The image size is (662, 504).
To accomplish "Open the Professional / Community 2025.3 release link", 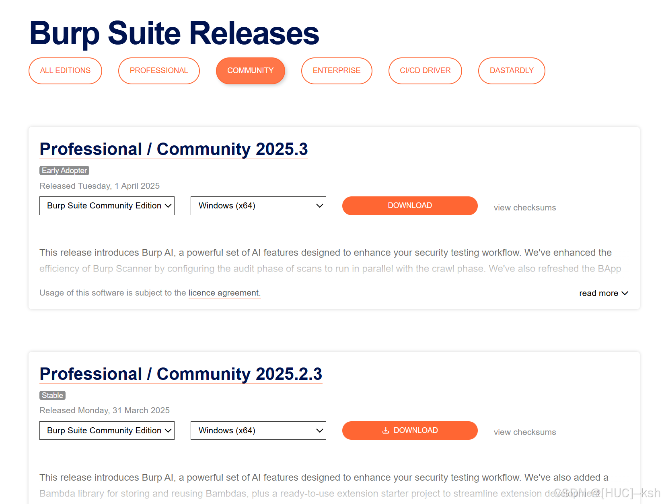I will pyautogui.click(x=174, y=149).
